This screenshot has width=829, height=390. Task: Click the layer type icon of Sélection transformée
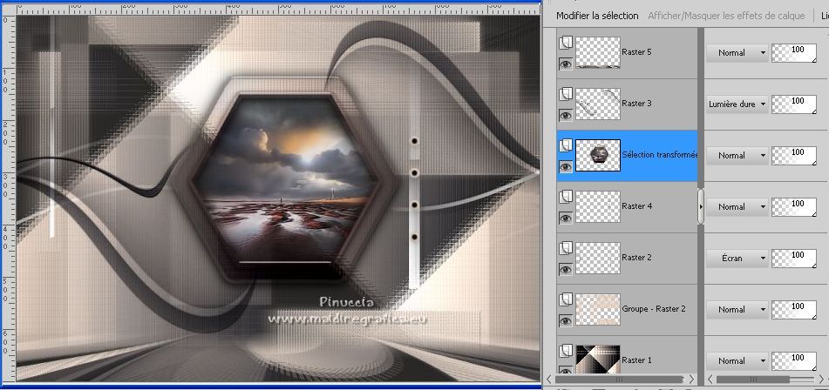click(566, 145)
